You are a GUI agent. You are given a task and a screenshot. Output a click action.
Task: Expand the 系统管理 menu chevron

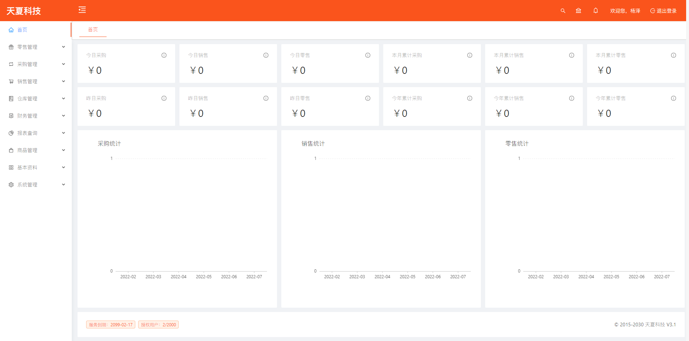coord(64,185)
